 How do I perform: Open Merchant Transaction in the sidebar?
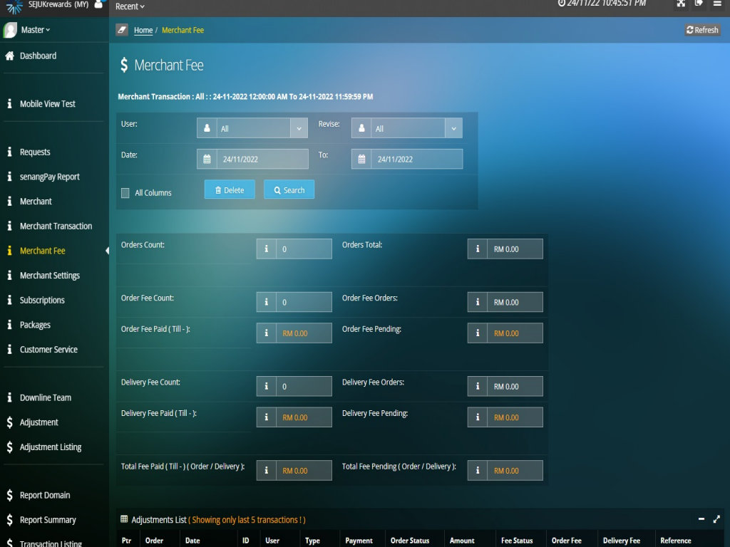coord(56,226)
